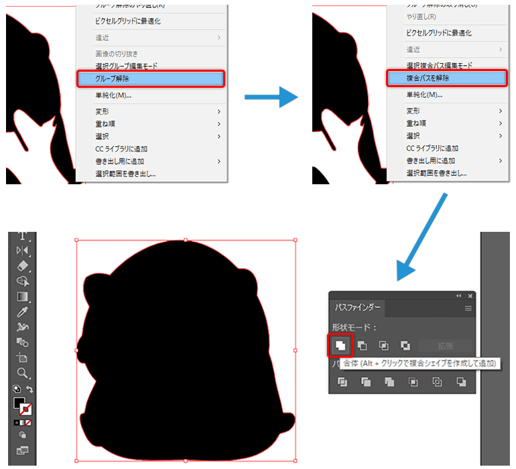Choose 単純化(M)... in the right menu

(x=448, y=94)
